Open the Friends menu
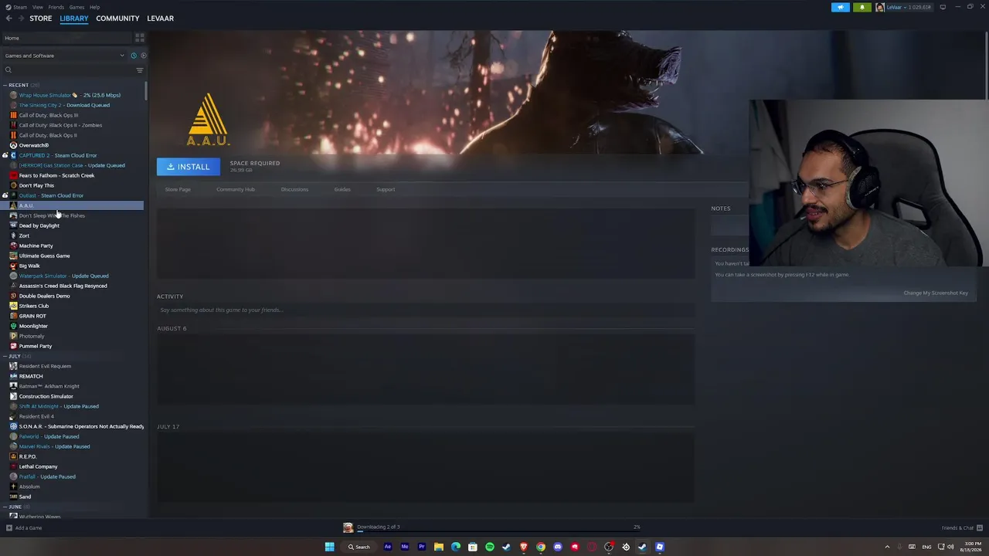 56,7
